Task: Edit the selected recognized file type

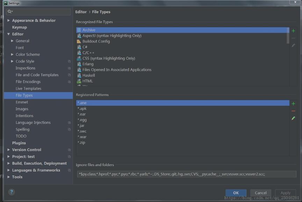Action: click(293, 45)
